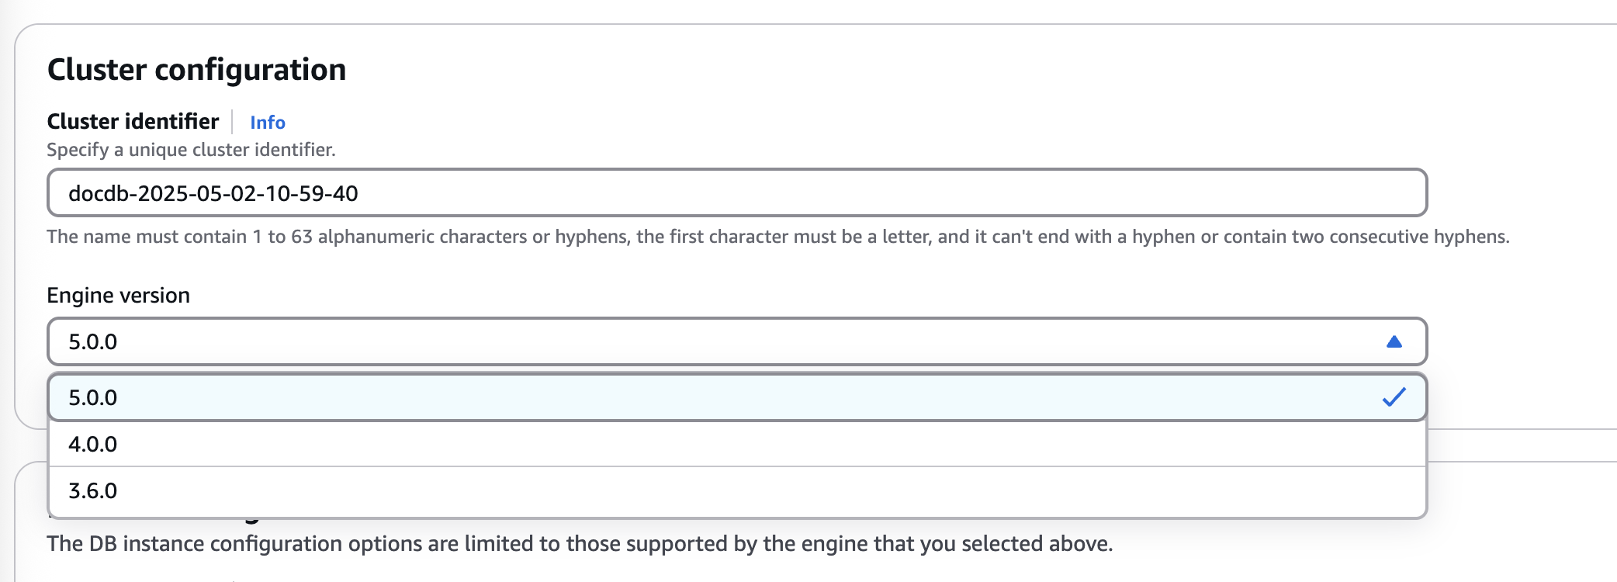
Task: Click the naming rules helper text under the field
Action: click(x=778, y=237)
